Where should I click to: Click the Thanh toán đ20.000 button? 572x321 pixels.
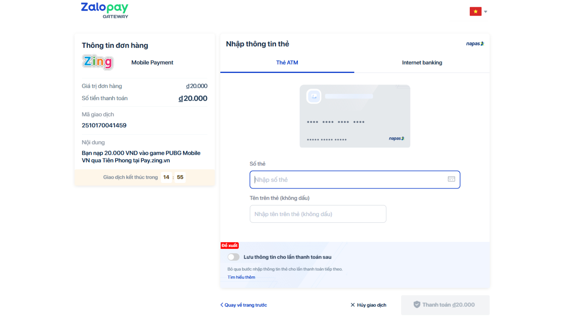point(445,305)
